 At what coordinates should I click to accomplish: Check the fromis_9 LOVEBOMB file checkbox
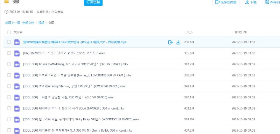point(9,75)
